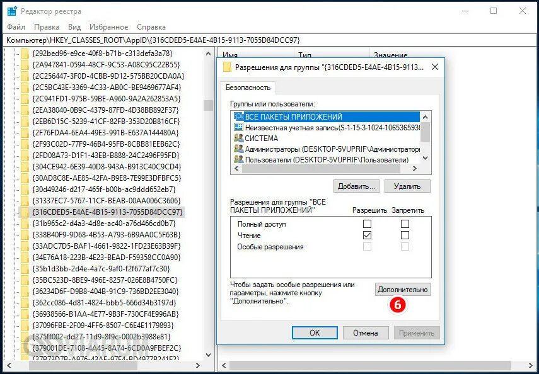
Task: Close the permissions dialog with X
Action: pos(435,67)
